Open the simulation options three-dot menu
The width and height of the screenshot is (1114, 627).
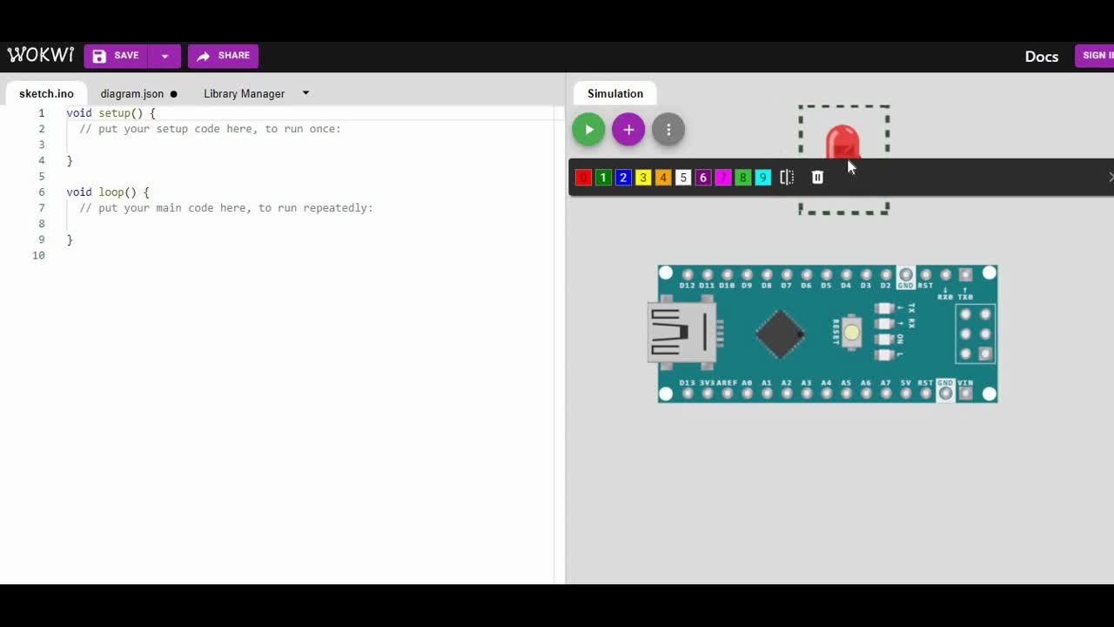coord(668,129)
